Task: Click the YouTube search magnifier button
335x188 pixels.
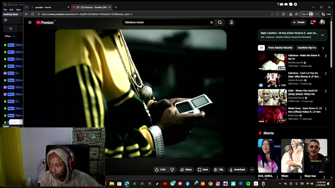Action: tap(220, 22)
